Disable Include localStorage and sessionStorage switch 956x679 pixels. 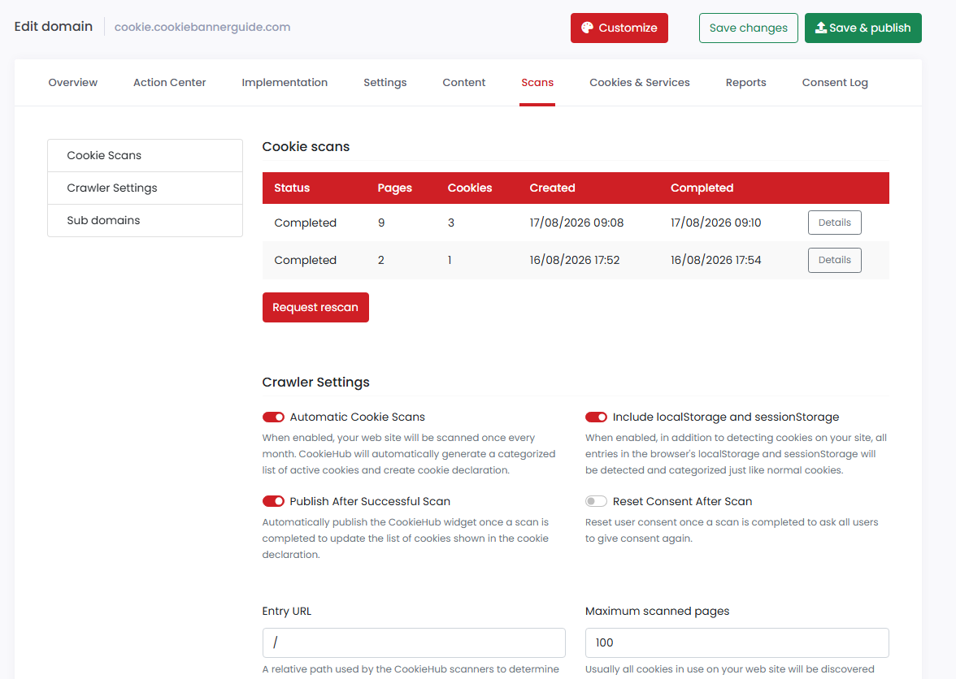[597, 417]
